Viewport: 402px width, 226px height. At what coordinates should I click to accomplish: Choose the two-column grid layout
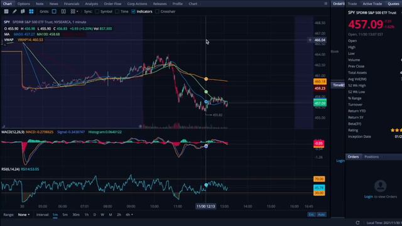(x=63, y=11)
